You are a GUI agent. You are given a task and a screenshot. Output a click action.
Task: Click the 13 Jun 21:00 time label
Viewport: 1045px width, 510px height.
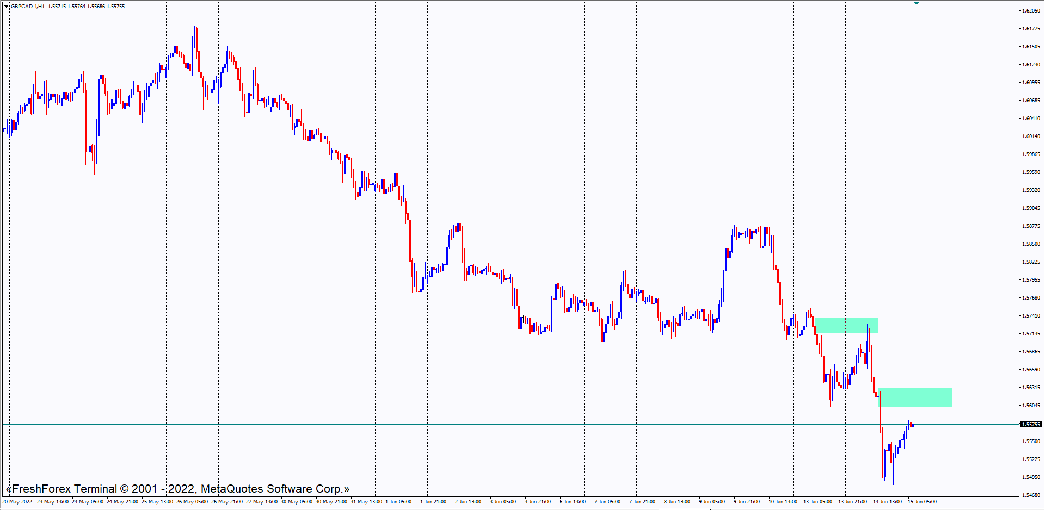(852, 502)
